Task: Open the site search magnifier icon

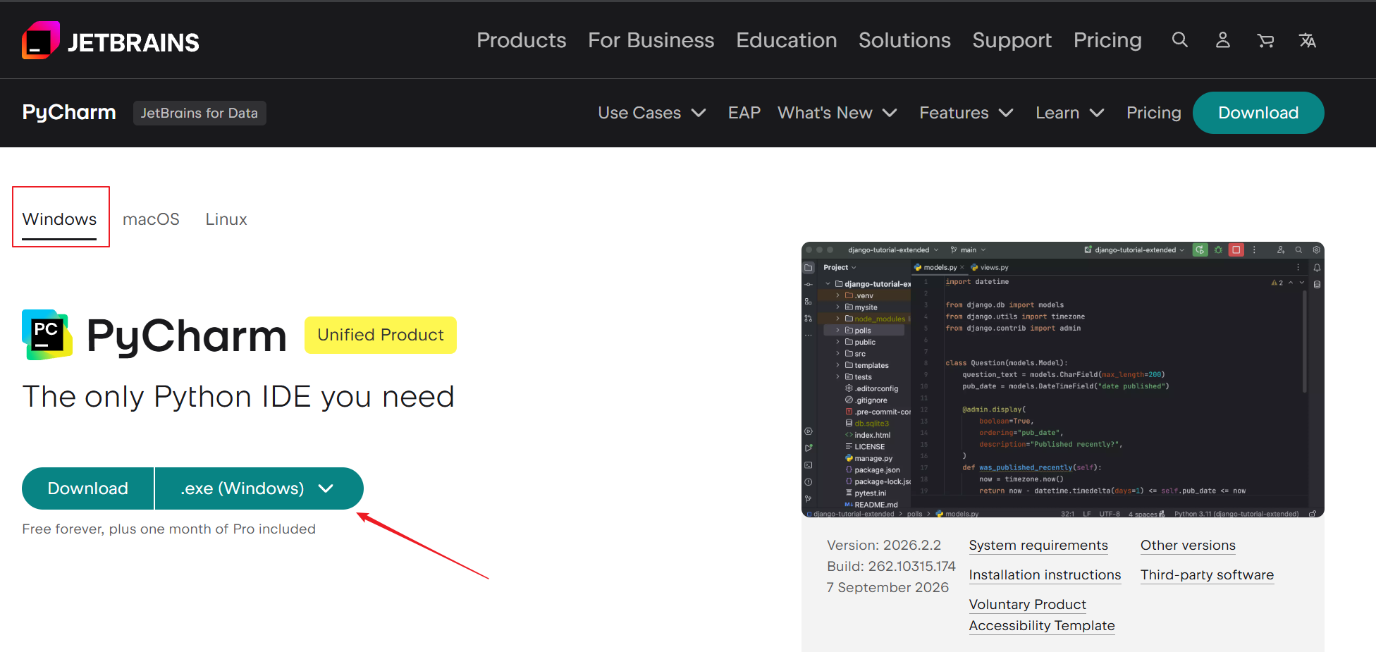Action: 1179,40
